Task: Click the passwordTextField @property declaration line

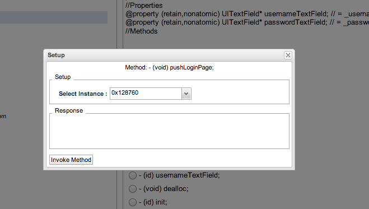Action: [247, 22]
